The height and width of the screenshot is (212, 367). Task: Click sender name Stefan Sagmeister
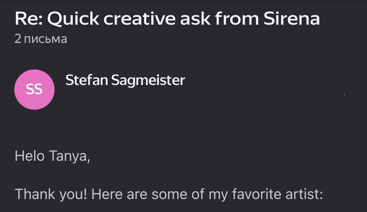click(x=125, y=80)
